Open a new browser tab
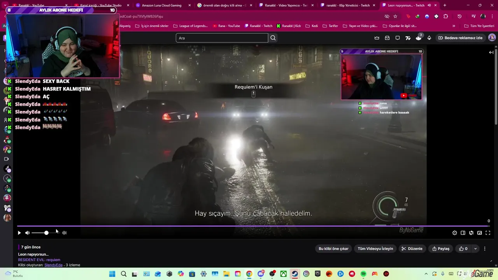The height and width of the screenshot is (280, 498). (445, 5)
